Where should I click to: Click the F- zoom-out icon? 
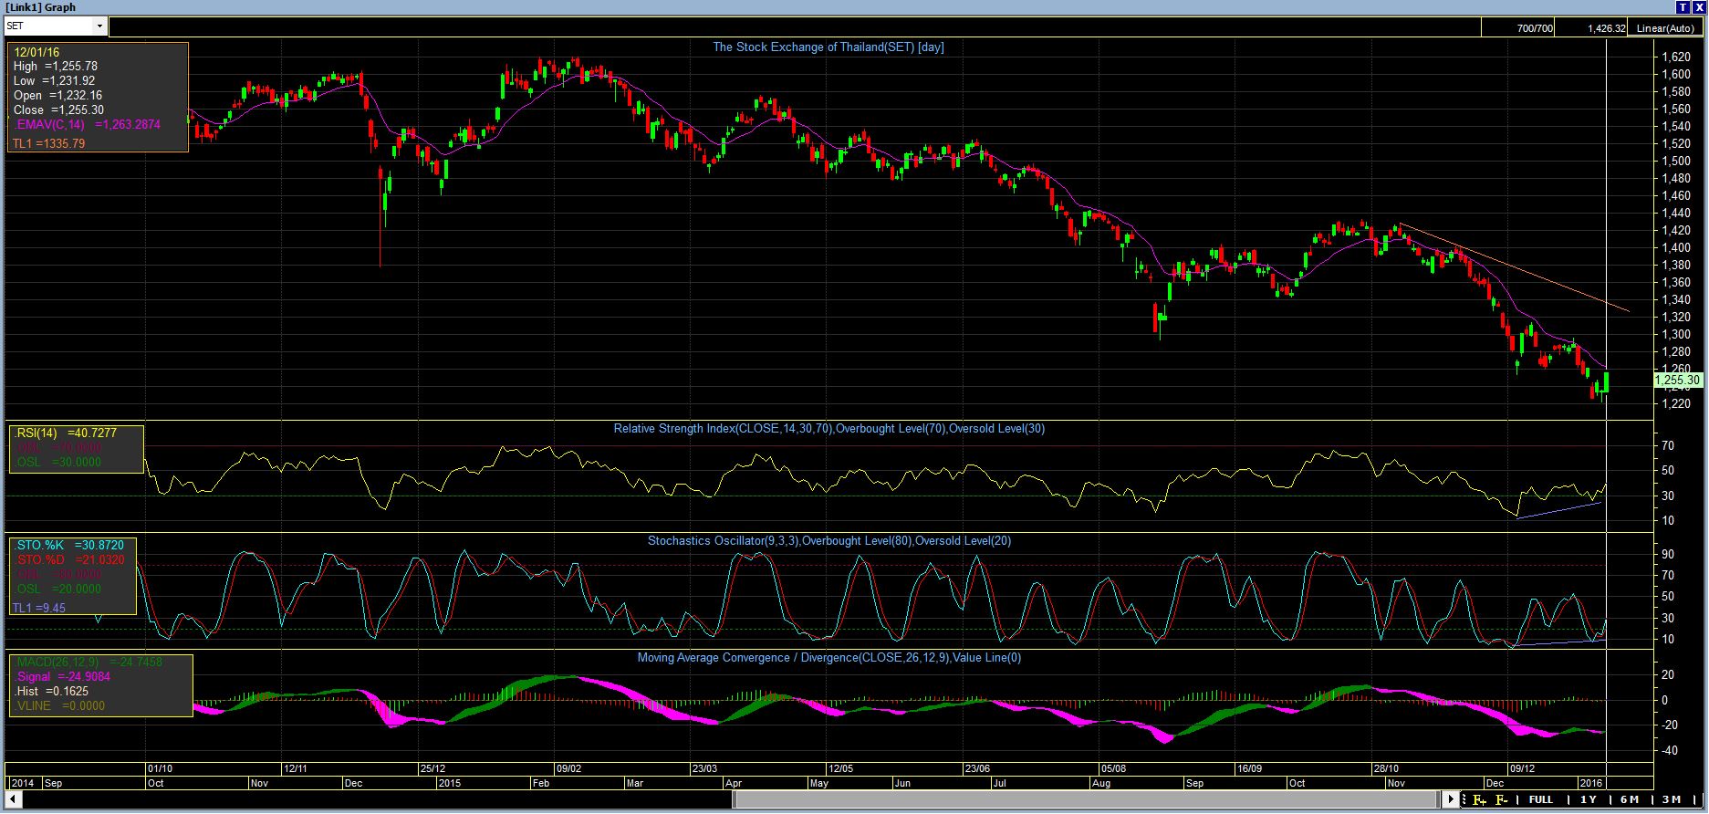pos(1502,799)
